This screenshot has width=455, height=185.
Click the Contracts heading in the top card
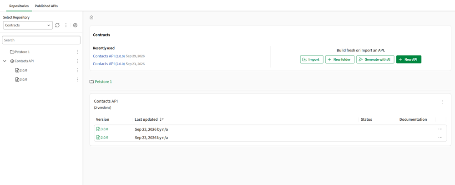(x=101, y=35)
